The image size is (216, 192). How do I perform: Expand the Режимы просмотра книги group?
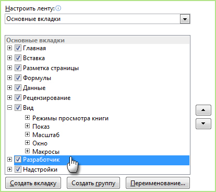[27, 118]
